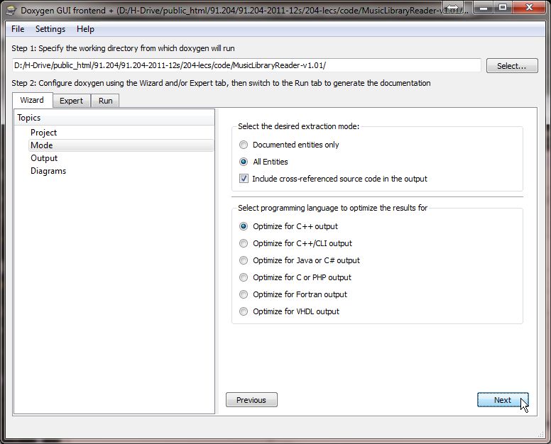Screen dimensions: 551x444
Task: Select Optimize for Fortran output
Action: [293, 294]
